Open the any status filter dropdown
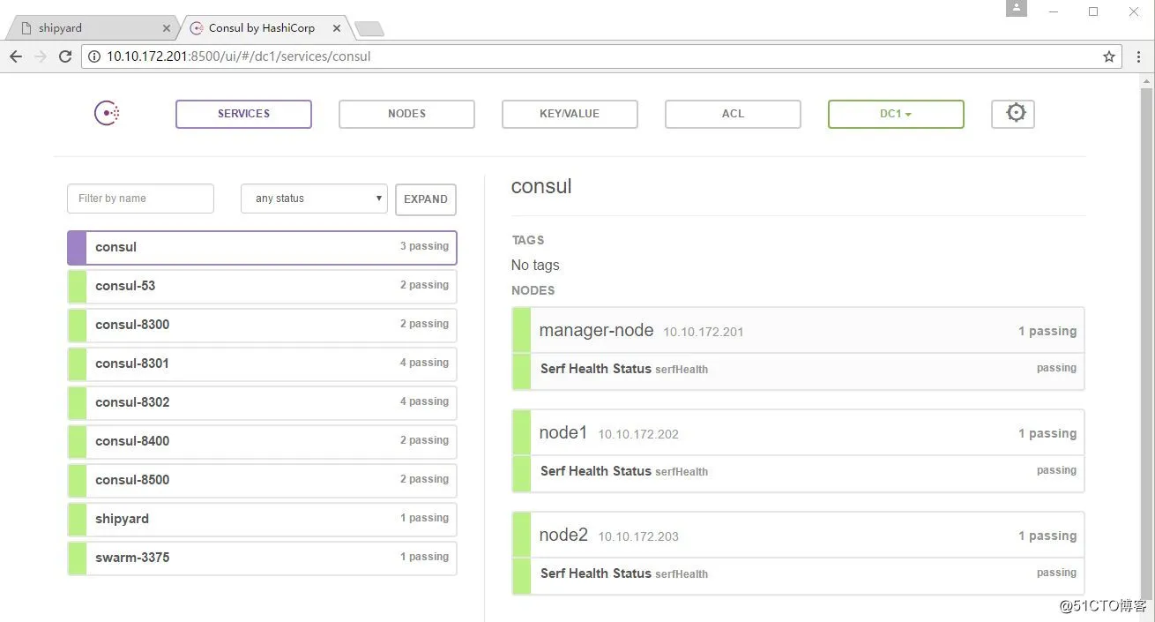Image resolution: width=1155 pixels, height=622 pixels. 315,199
